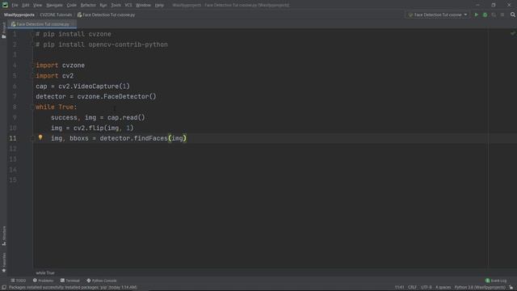517x291 pixels.
Task: Open the Edit menu
Action: click(x=26, y=6)
